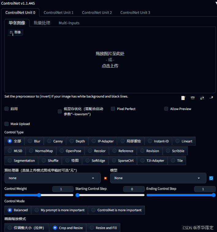The height and width of the screenshot is (232, 217).
Task: Enable Pixel Perfect checkbox
Action: (113, 109)
